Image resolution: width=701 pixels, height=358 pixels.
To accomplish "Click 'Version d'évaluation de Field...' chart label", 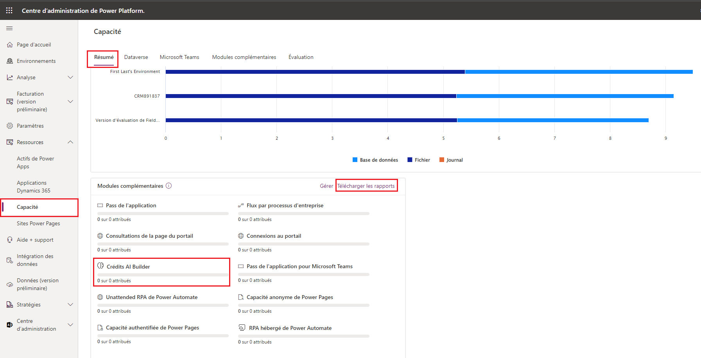I will coord(127,120).
